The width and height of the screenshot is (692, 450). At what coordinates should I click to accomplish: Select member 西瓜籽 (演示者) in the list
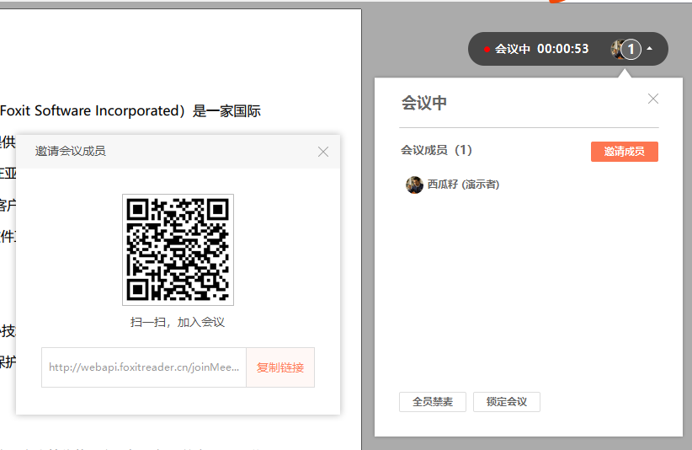(x=463, y=185)
